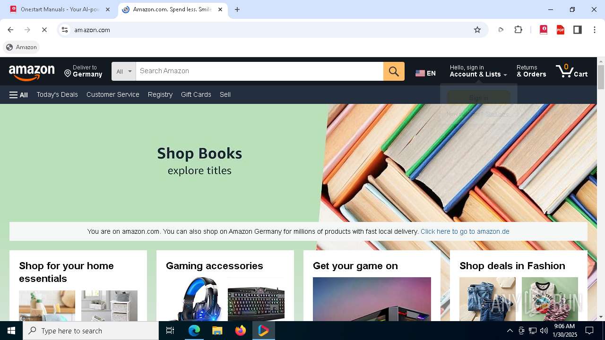Viewport: 605px width, 340px height.
Task: Open Firefox from the taskbar
Action: click(x=241, y=331)
